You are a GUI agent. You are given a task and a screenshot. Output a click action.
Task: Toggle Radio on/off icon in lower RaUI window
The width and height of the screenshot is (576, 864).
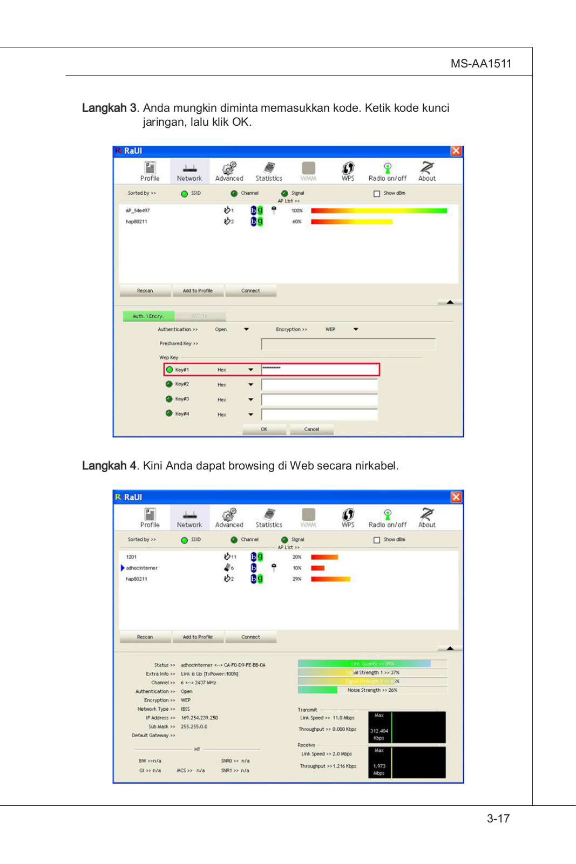(388, 518)
